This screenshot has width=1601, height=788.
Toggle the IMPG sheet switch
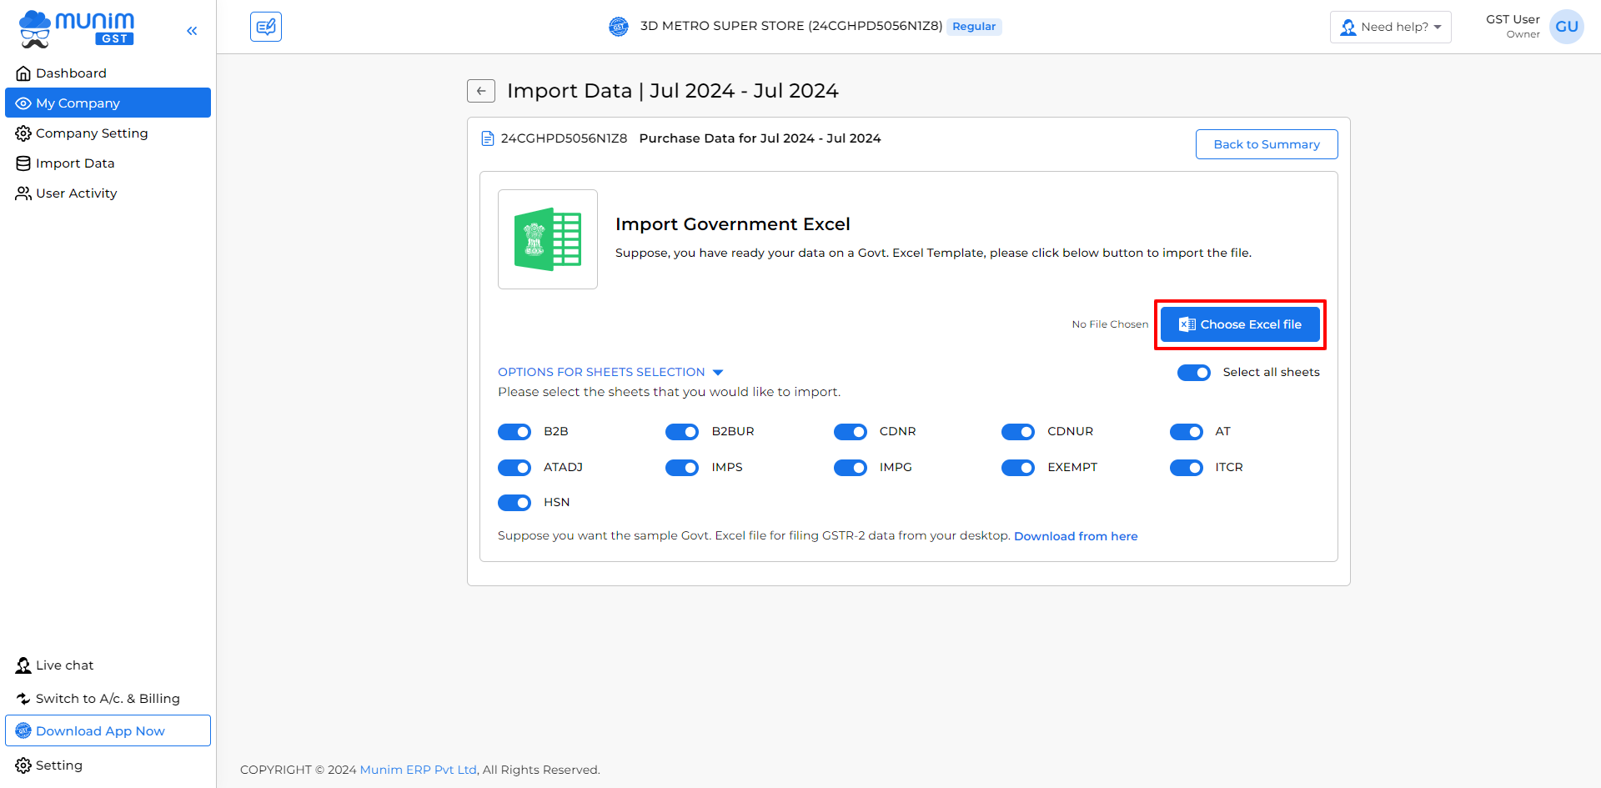coord(851,468)
